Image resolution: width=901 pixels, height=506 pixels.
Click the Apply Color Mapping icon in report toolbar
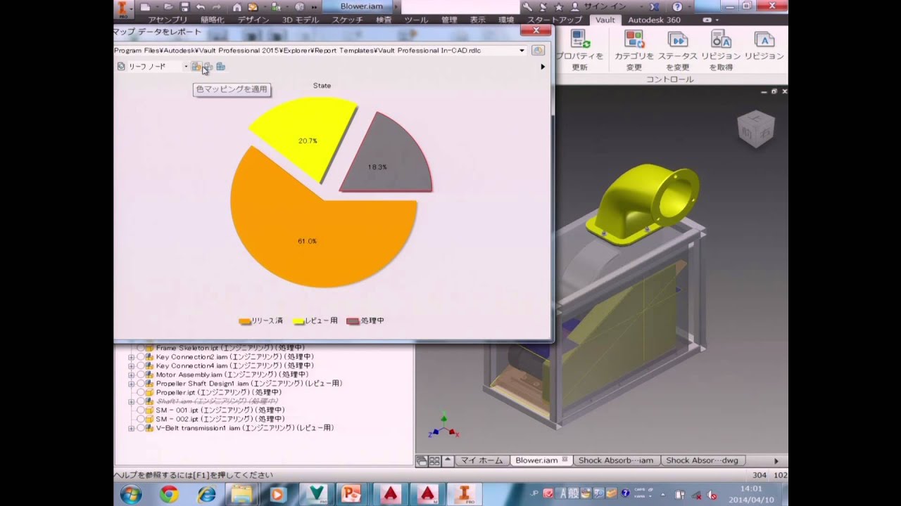coord(196,67)
